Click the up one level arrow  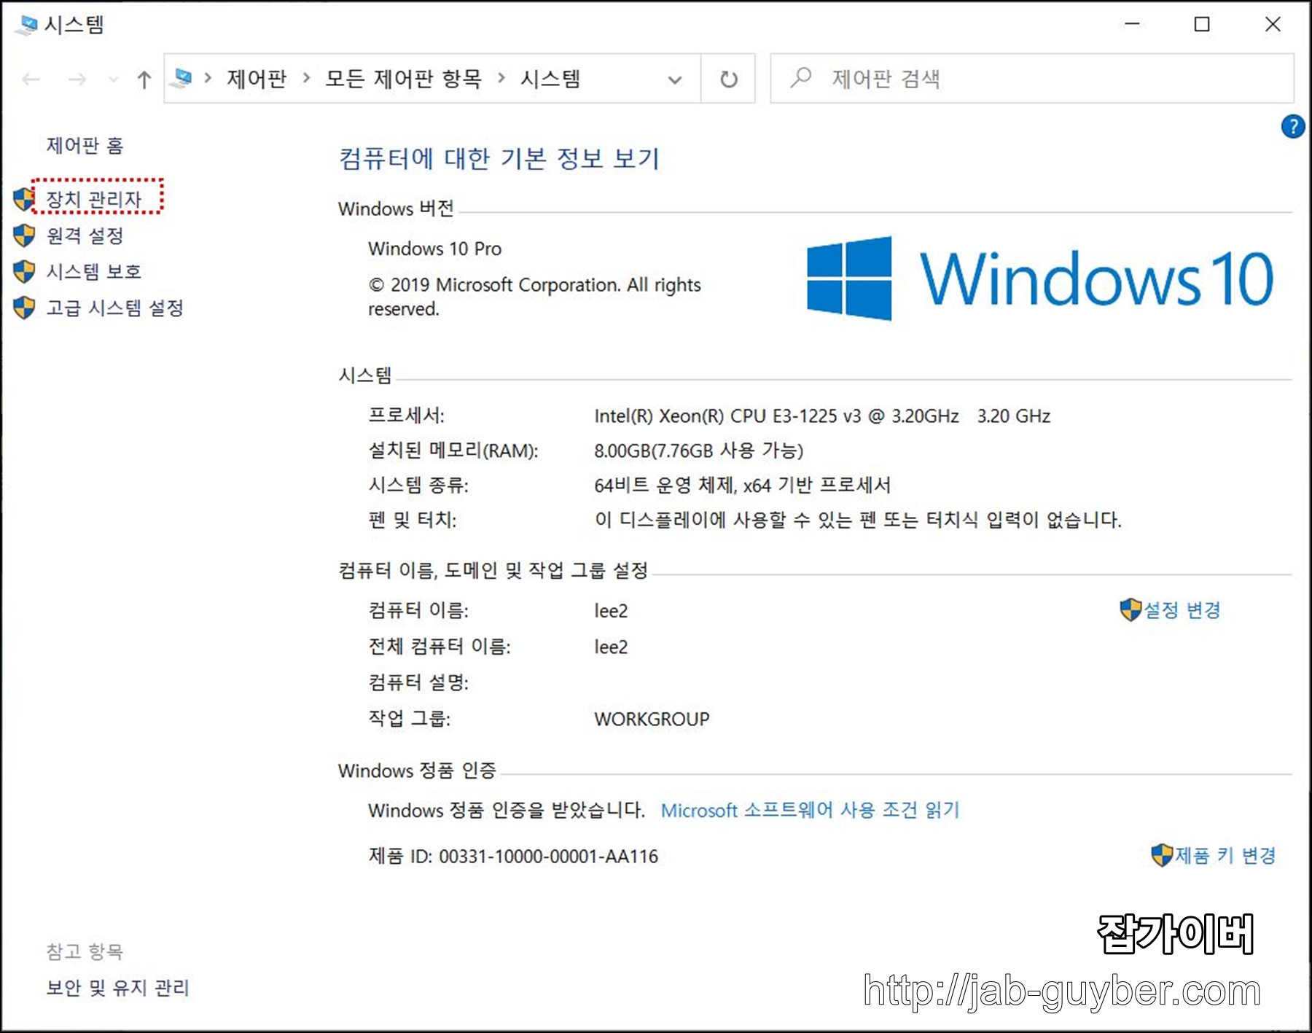pos(144,79)
